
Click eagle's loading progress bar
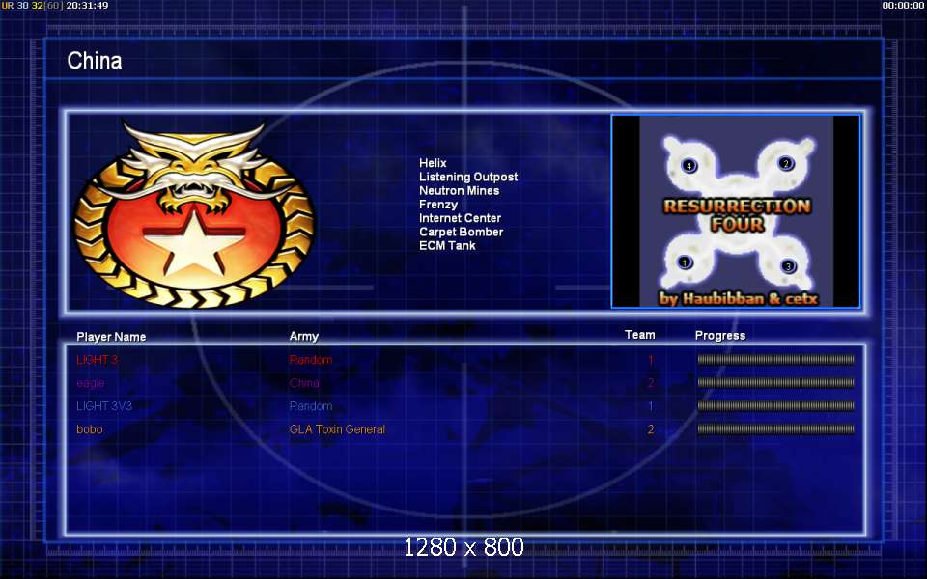coord(775,382)
